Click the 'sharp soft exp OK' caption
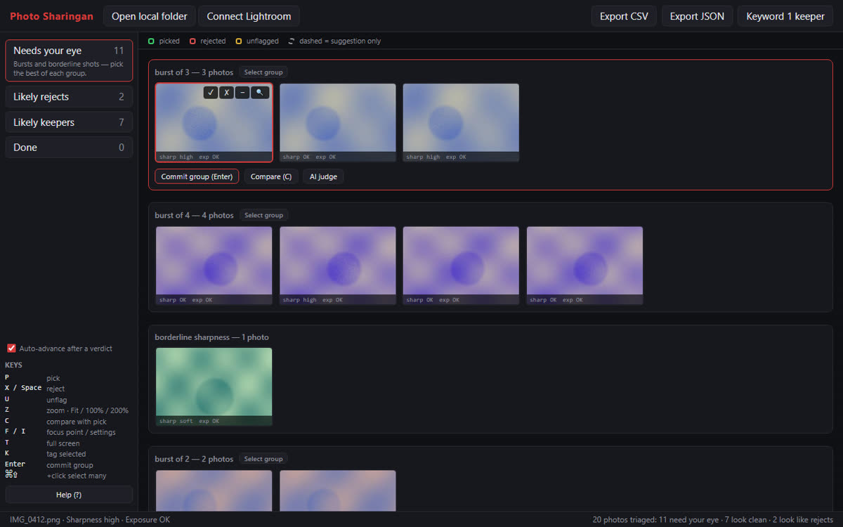 189,421
